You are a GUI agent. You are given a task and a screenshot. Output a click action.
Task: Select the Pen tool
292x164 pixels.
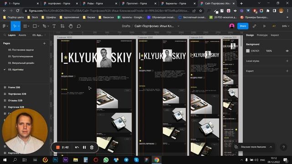click(44, 26)
